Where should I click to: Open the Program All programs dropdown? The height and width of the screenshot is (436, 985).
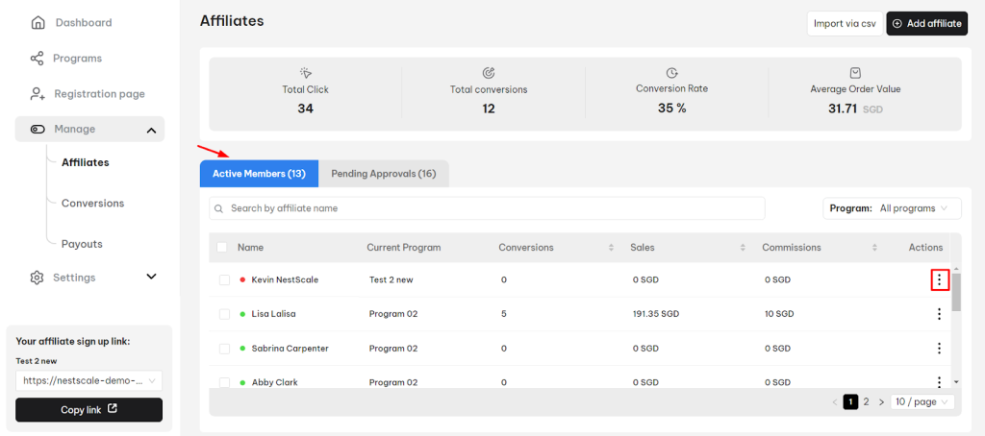point(892,208)
